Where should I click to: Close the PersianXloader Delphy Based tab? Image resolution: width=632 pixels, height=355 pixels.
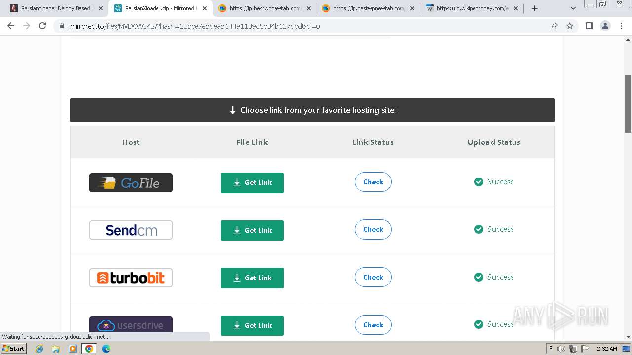coord(101,8)
